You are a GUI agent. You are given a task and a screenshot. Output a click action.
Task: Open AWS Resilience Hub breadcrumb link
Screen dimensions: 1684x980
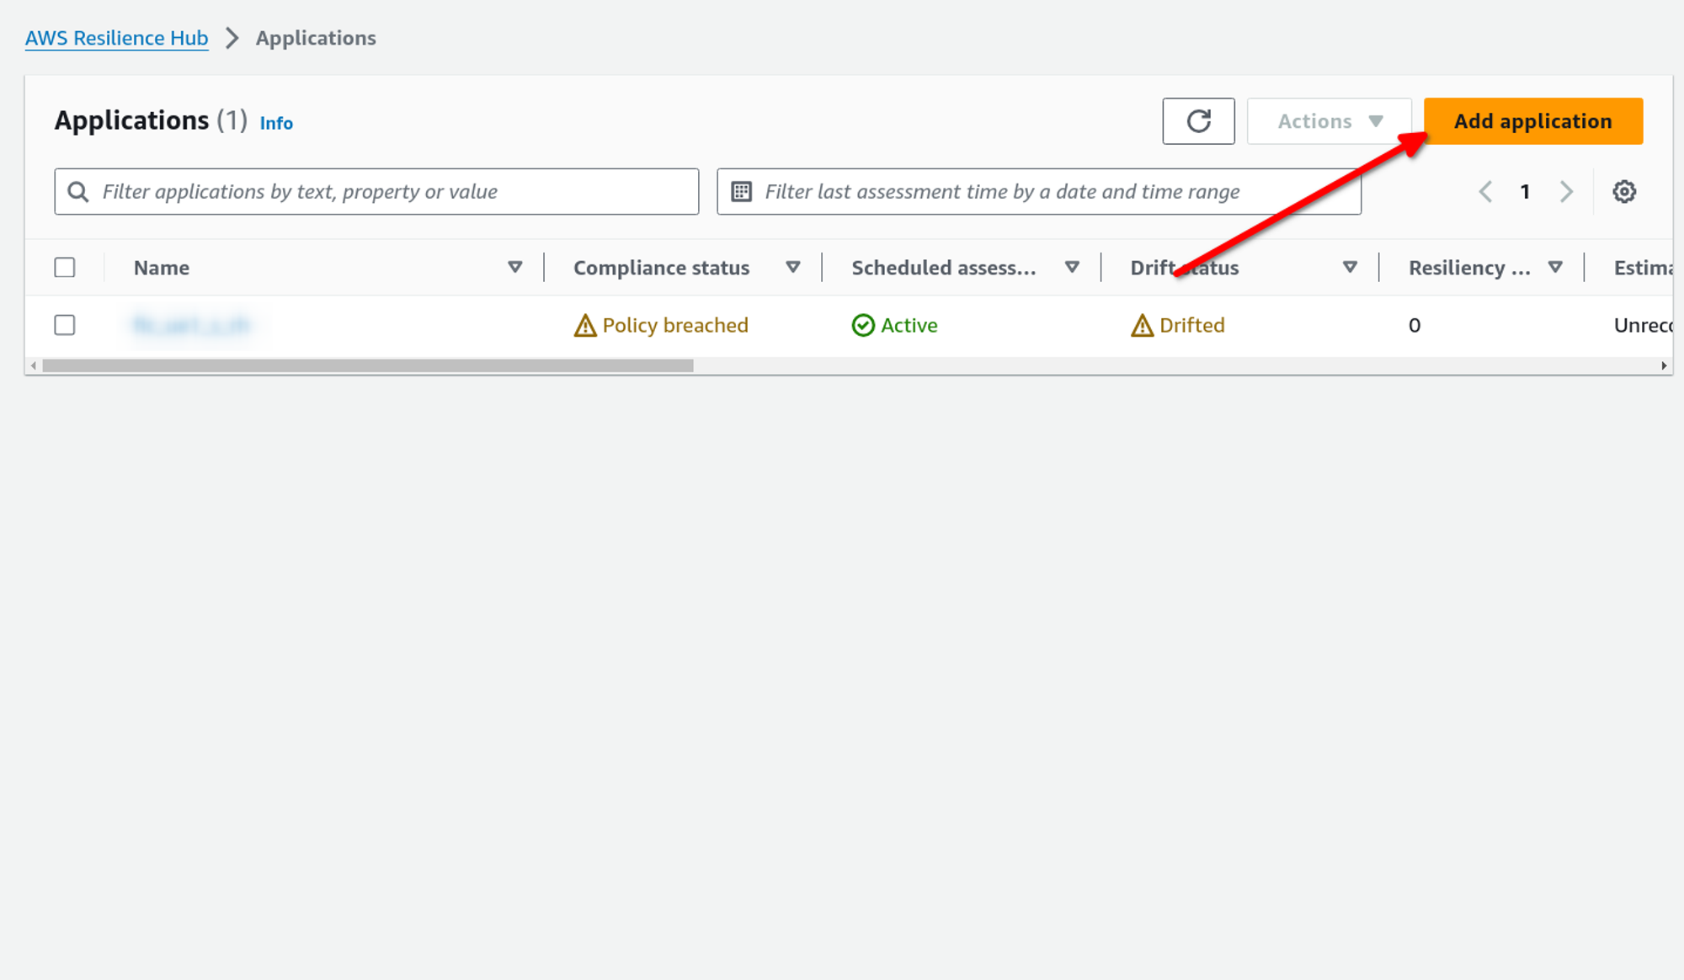click(116, 38)
